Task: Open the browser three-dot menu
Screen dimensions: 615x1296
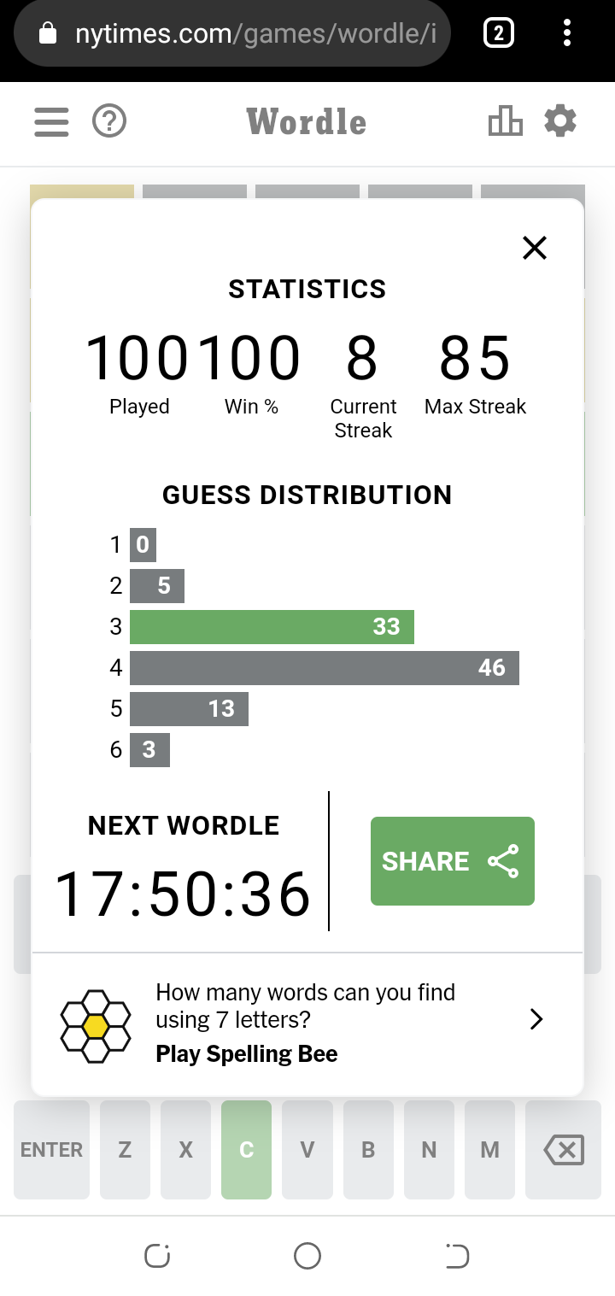Action: point(566,33)
